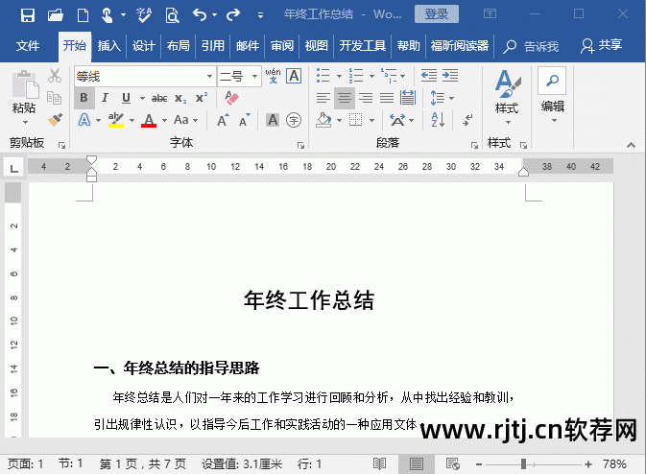This screenshot has height=474, width=646.
Task: Click the zoom slider handle
Action: coord(523,464)
